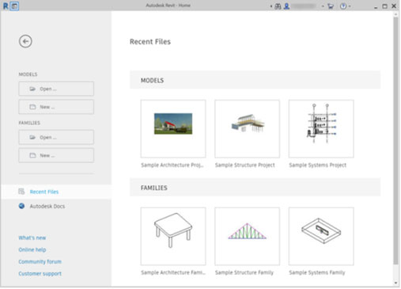This screenshot has height=289, width=401.
Task: Open Sample Architecture Family table thumbnail
Action: pos(173,236)
